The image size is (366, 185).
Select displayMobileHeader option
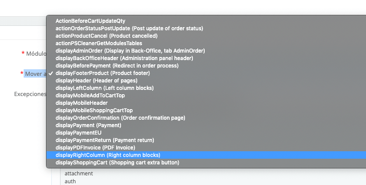click(206, 103)
